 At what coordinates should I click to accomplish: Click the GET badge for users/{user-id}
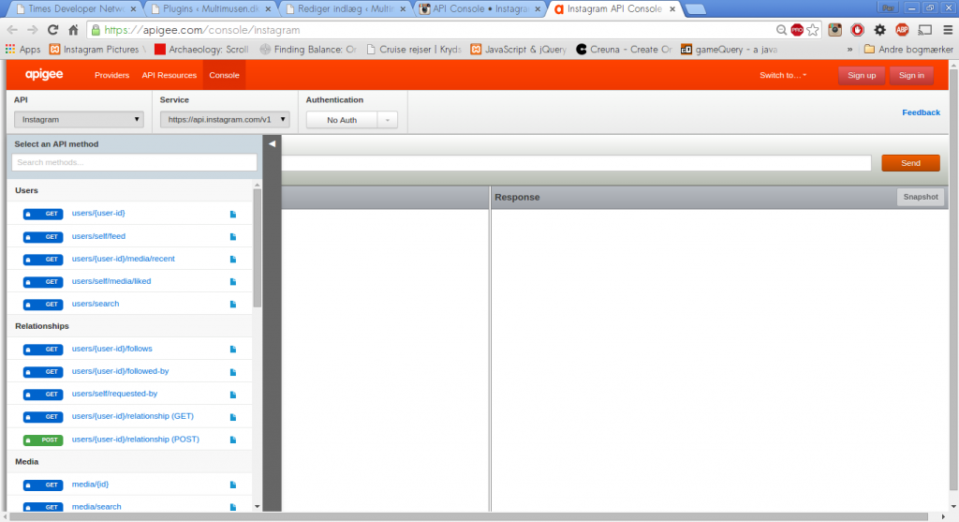[43, 215]
